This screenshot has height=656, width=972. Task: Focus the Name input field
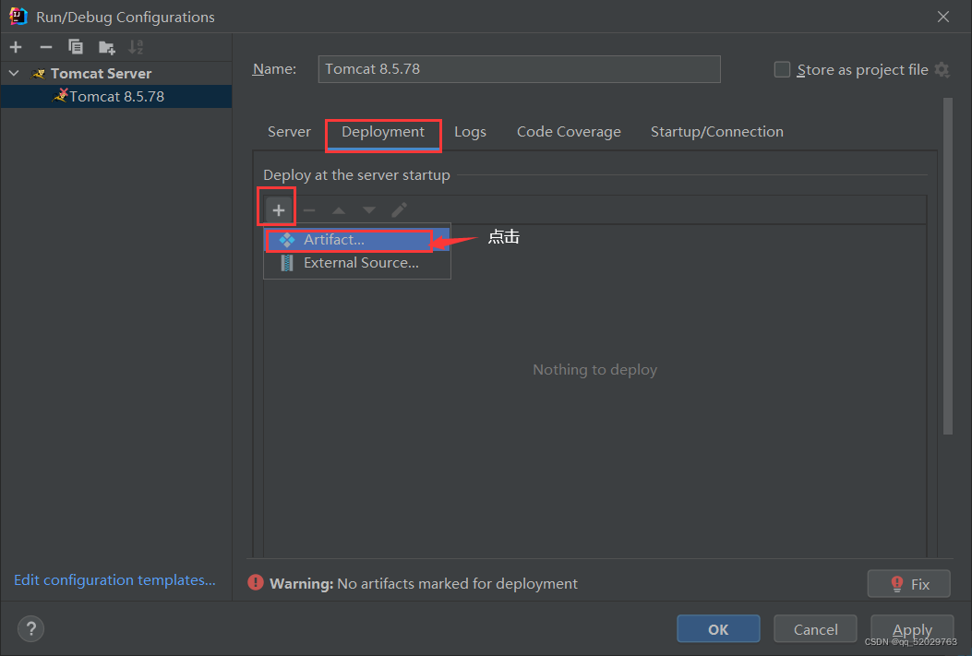click(x=519, y=69)
